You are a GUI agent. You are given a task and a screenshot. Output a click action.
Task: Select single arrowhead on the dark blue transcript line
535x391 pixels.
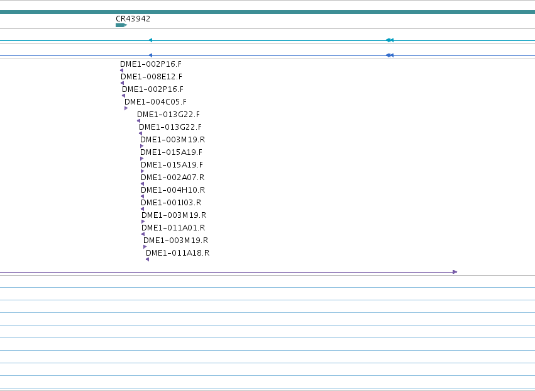pyautogui.click(x=150, y=55)
